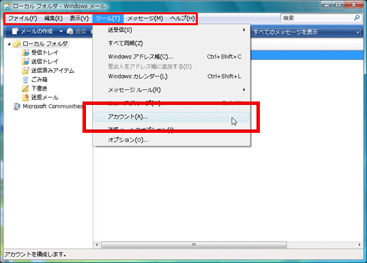Open the メールの作成 dropdown arrow
This screenshot has width=367, height=263.
61,31
